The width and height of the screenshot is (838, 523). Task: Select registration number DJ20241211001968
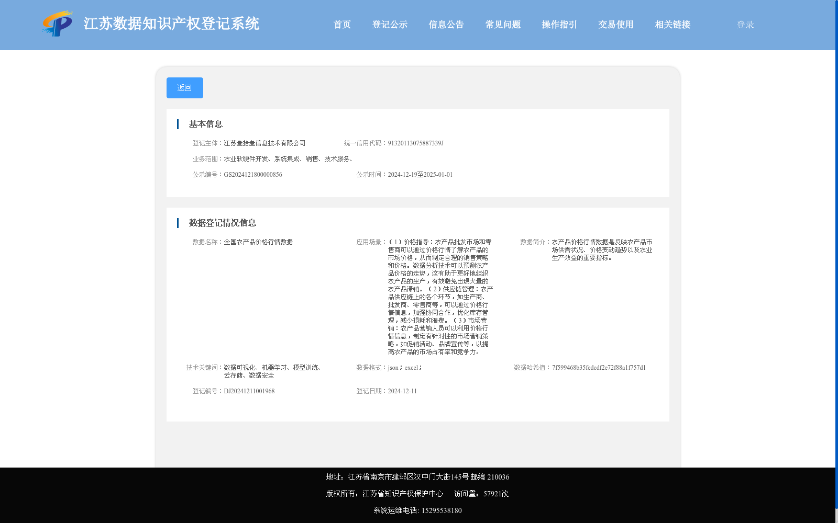pos(249,391)
